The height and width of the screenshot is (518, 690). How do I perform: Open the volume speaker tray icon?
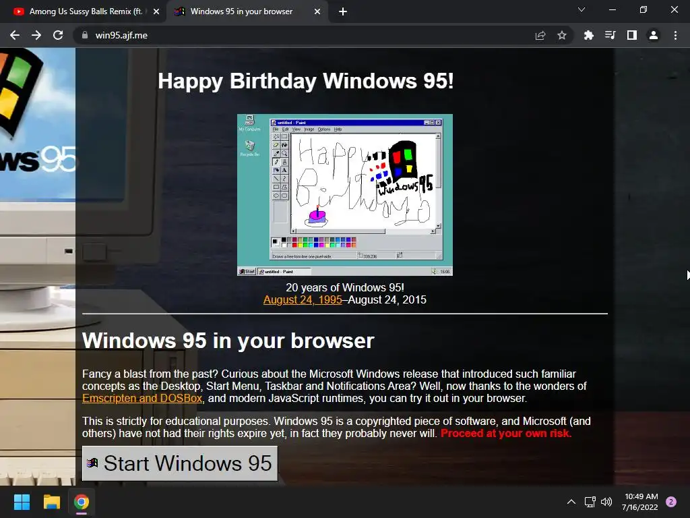tap(606, 502)
